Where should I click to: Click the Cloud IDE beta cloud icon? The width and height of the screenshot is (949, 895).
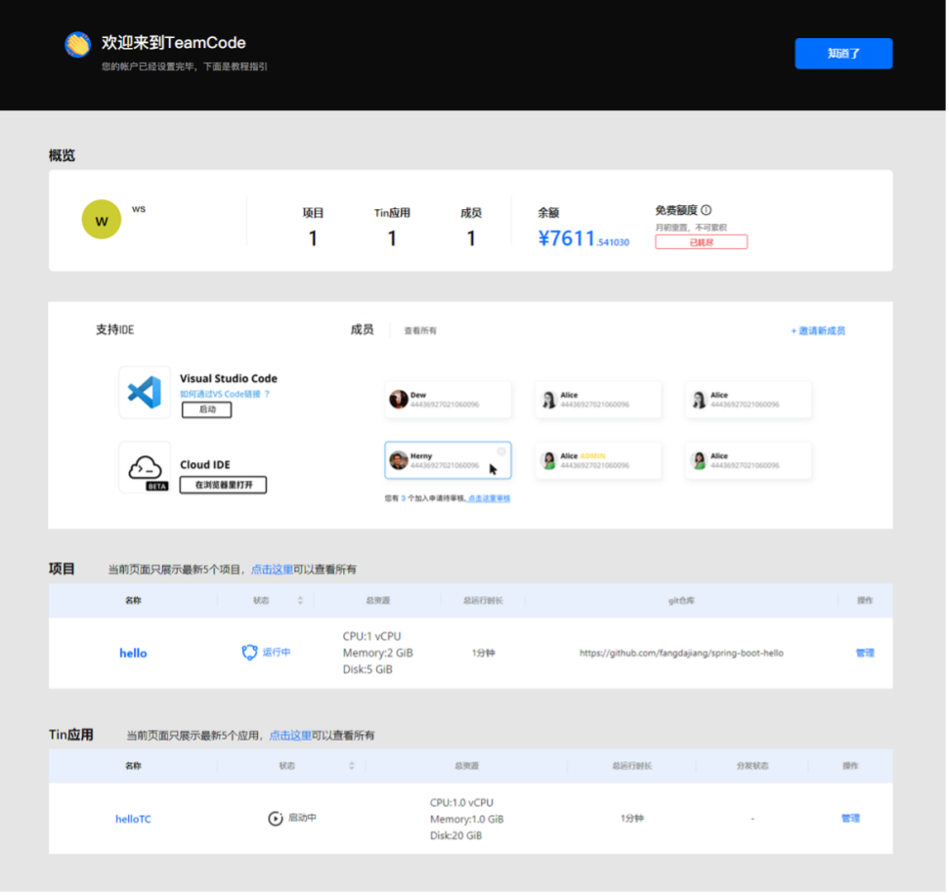click(146, 468)
